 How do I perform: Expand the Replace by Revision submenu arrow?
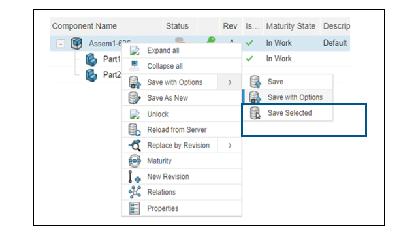pyautogui.click(x=230, y=146)
